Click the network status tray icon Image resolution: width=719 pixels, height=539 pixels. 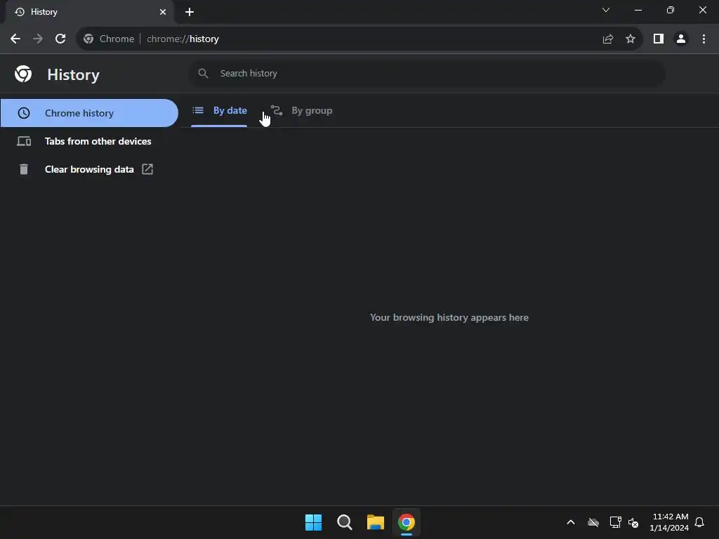click(615, 522)
